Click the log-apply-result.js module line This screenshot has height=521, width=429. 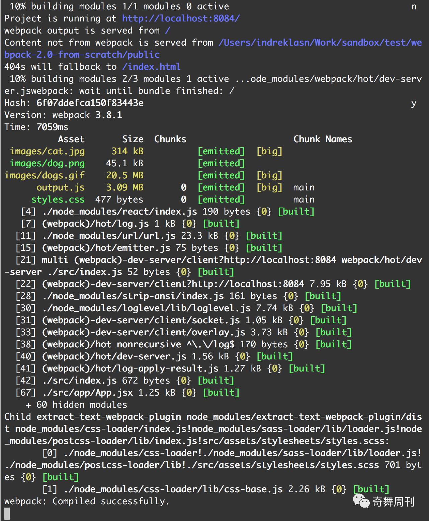tap(170, 368)
